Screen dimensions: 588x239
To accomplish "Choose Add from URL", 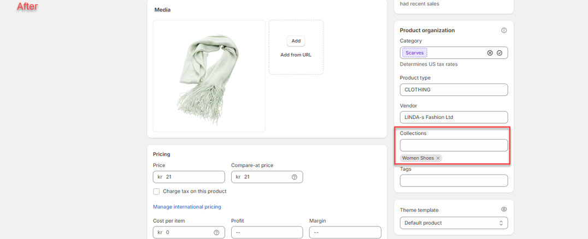I will pos(296,55).
